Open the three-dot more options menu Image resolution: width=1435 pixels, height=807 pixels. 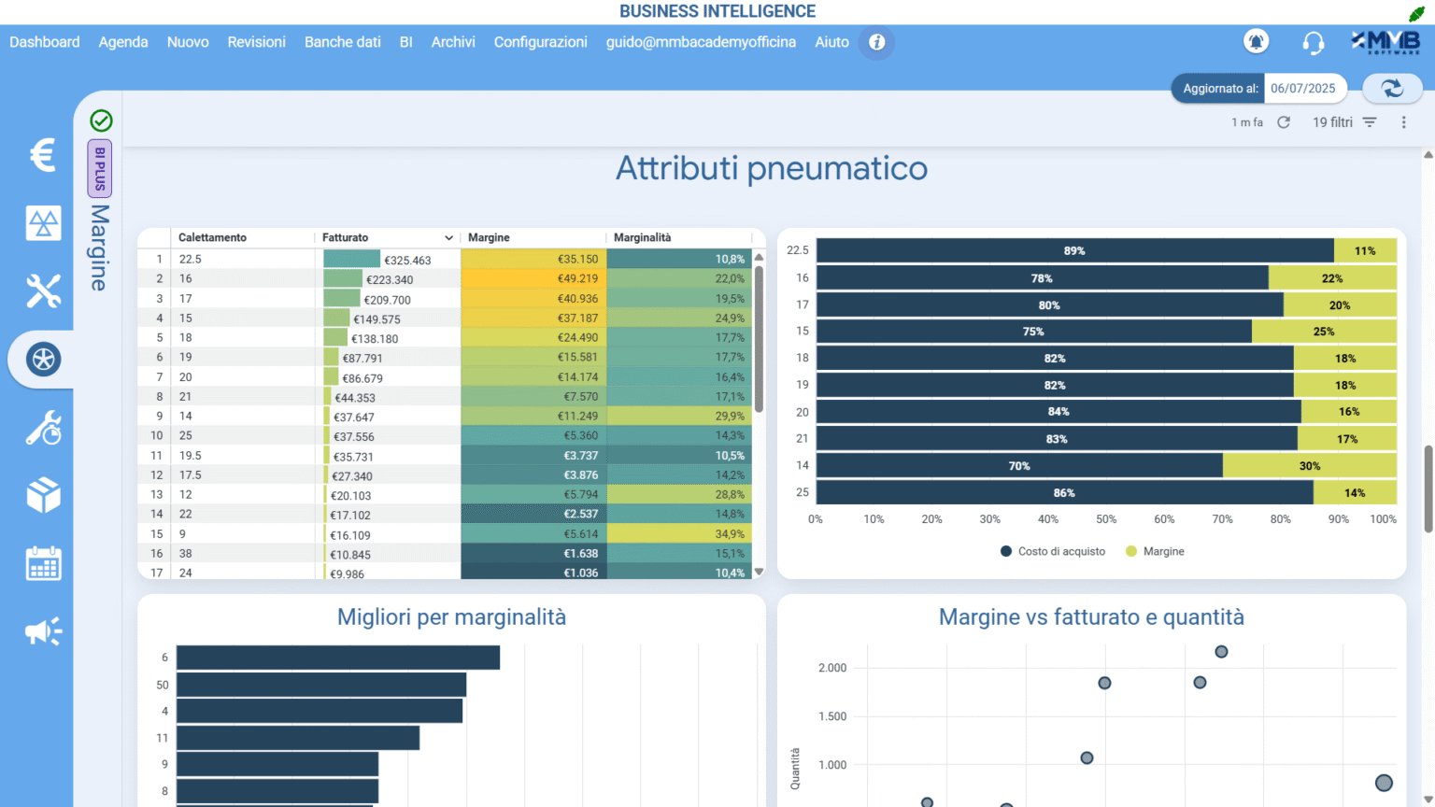[x=1403, y=122]
